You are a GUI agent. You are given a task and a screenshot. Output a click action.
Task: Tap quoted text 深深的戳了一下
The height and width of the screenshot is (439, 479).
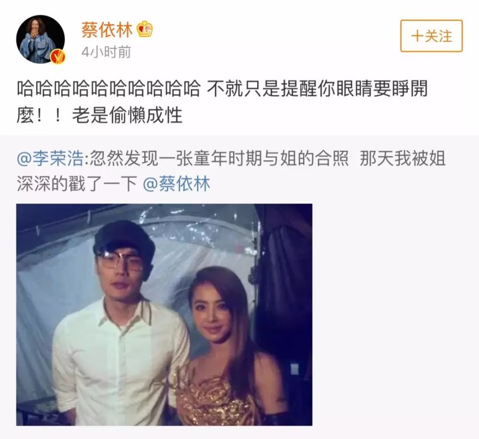pos(76,184)
